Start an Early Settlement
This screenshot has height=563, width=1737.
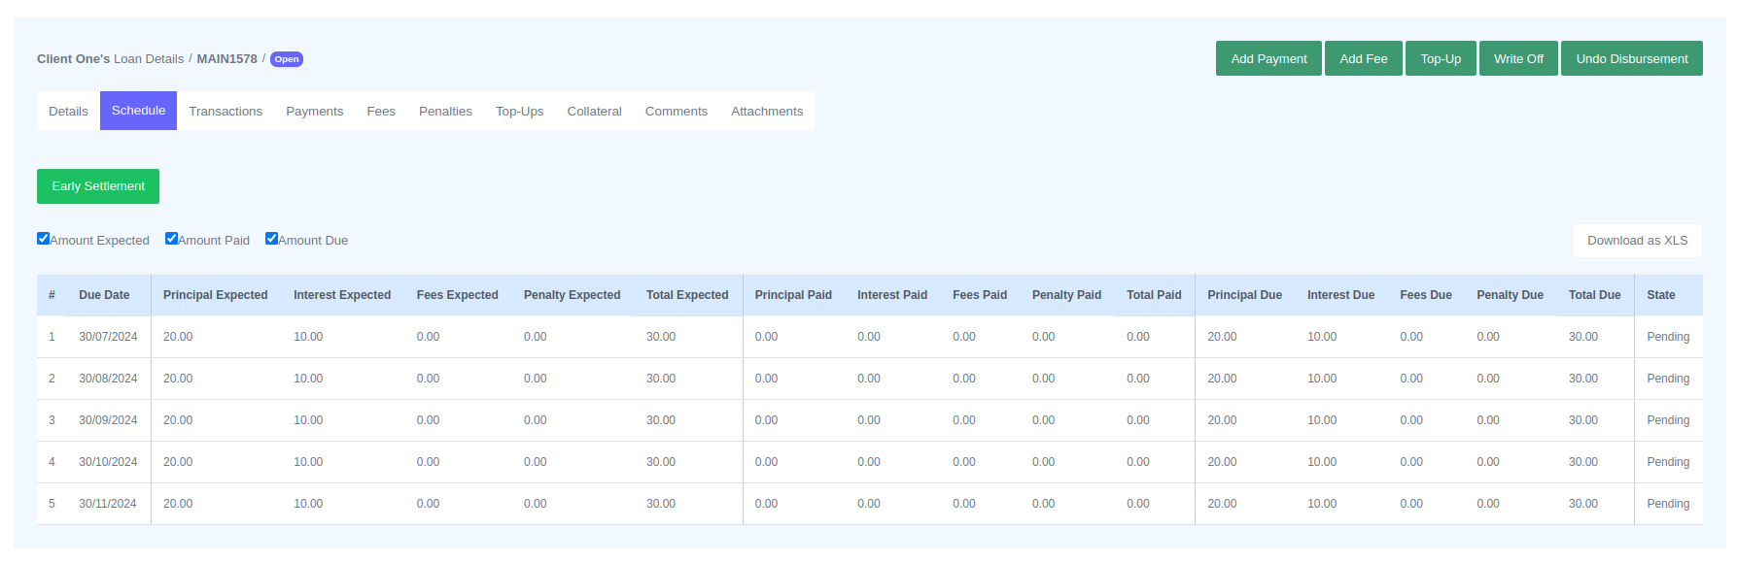pos(98,186)
